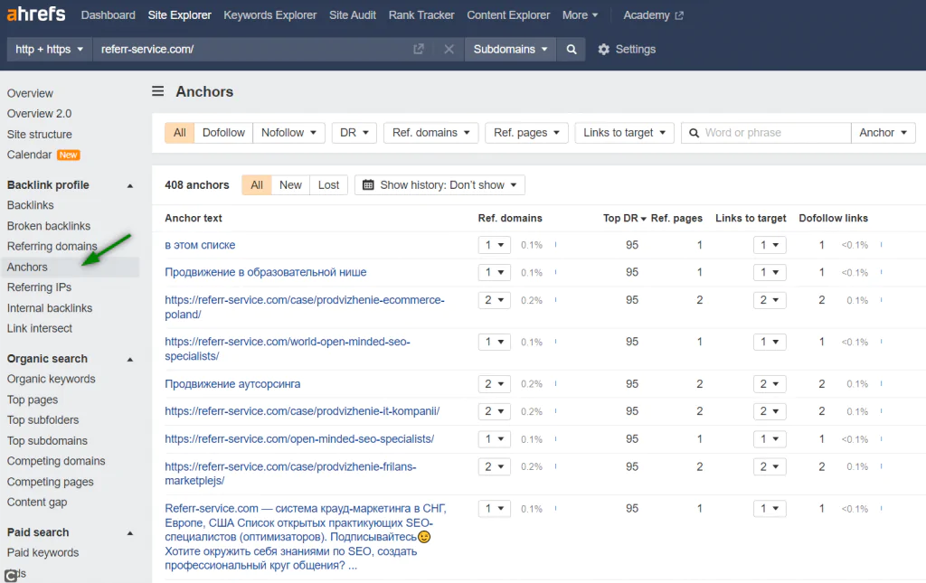Open Content gap report
The width and height of the screenshot is (926, 583).
pyautogui.click(x=37, y=503)
